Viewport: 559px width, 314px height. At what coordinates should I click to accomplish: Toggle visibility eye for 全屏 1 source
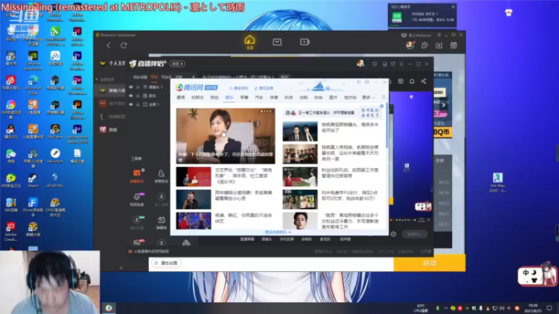(x=131, y=104)
